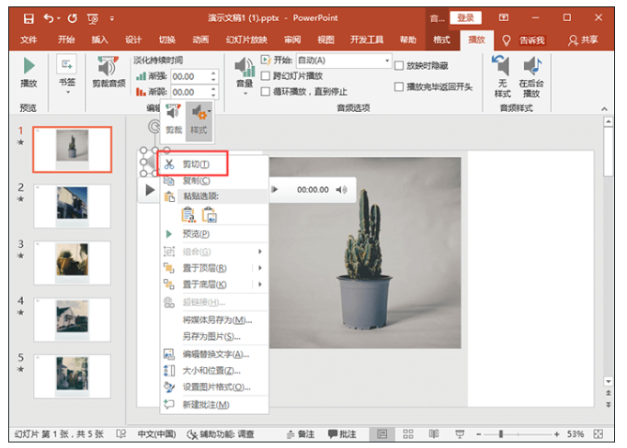The width and height of the screenshot is (627, 448).
Task: Open the 样式 button in the mini toolbar
Action: [199, 120]
